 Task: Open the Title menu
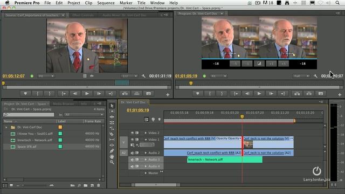coord(141,3)
